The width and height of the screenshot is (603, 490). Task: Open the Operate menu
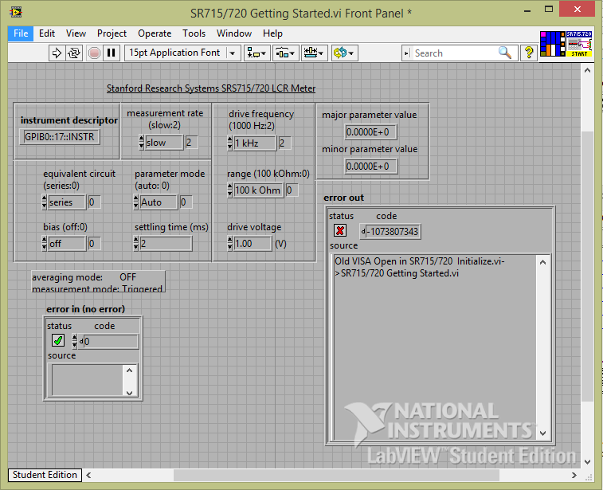[155, 33]
